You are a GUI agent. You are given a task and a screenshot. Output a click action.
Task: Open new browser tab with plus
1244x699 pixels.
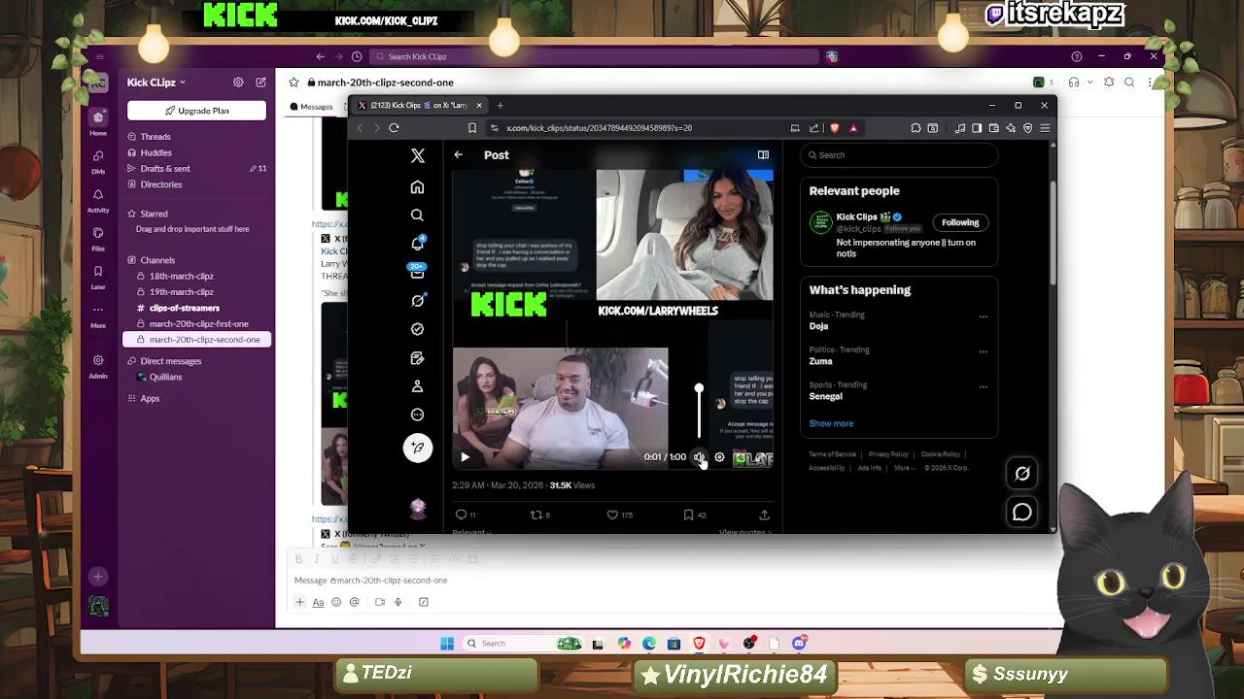click(x=500, y=105)
